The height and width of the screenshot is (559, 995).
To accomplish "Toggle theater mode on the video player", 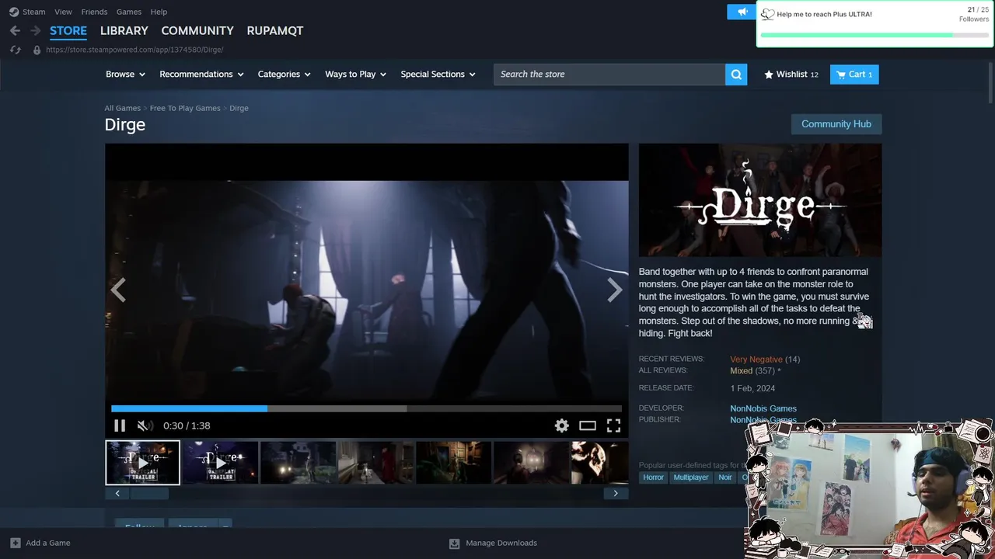I will click(x=588, y=425).
